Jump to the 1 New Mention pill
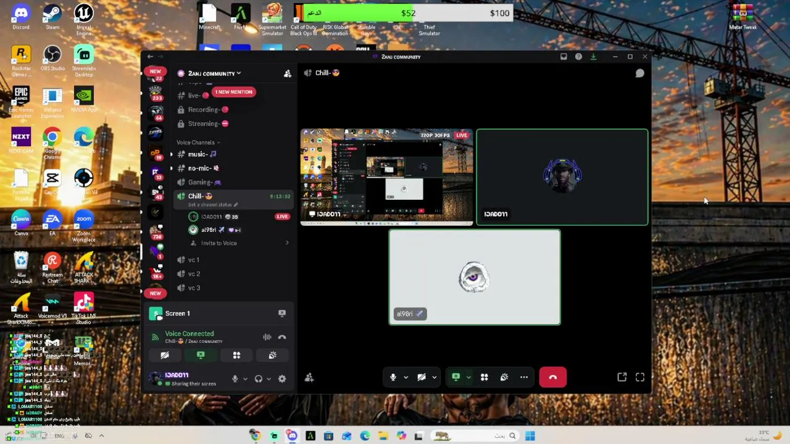The height and width of the screenshot is (444, 790). (233, 92)
